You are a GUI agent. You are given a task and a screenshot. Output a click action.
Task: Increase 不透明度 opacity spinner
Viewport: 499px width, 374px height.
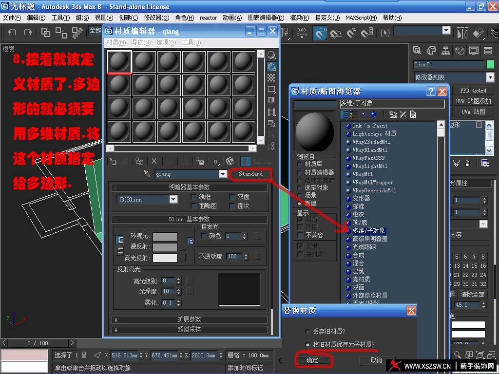pyautogui.click(x=246, y=254)
